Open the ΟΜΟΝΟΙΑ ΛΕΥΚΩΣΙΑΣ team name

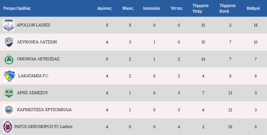(38, 59)
